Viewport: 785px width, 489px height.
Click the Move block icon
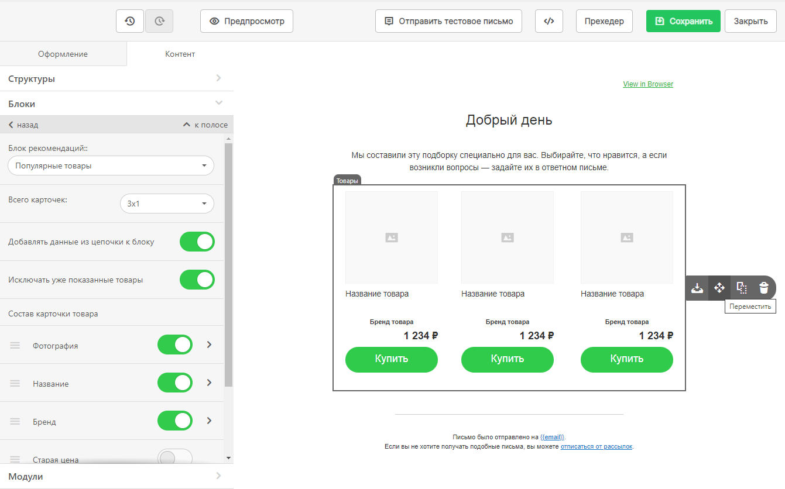pyautogui.click(x=719, y=288)
